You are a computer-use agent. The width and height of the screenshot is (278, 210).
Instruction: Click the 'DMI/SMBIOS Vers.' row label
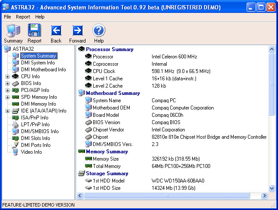click(113, 144)
